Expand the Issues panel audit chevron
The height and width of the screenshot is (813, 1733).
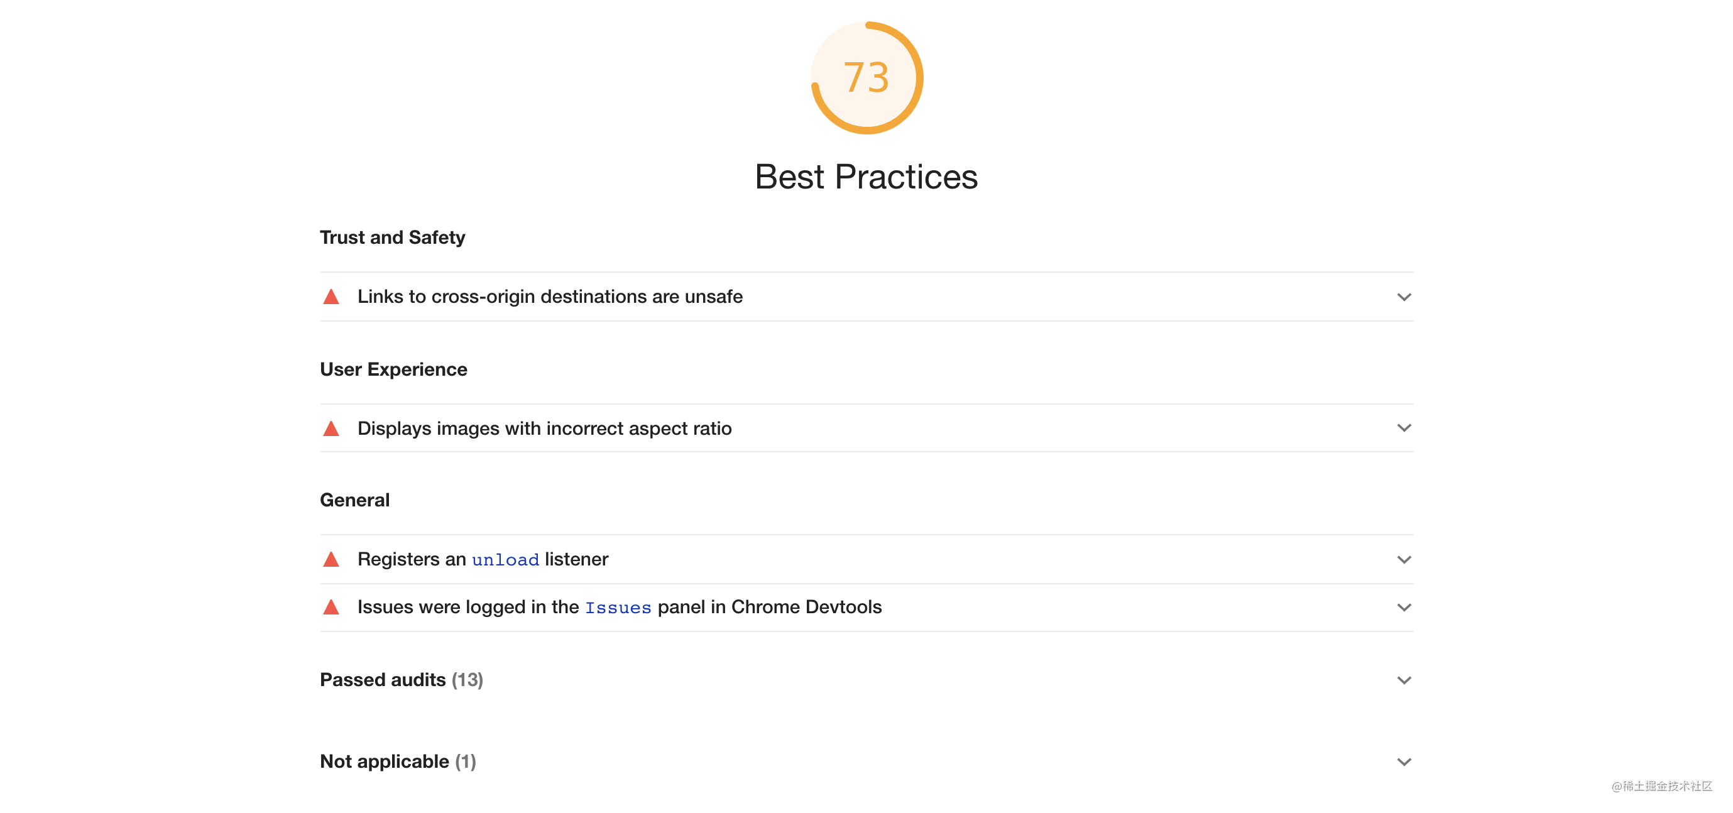coord(1404,607)
